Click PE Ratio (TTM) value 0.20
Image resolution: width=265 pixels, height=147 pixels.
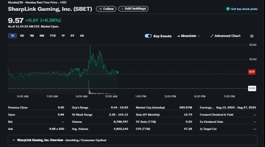189,122
